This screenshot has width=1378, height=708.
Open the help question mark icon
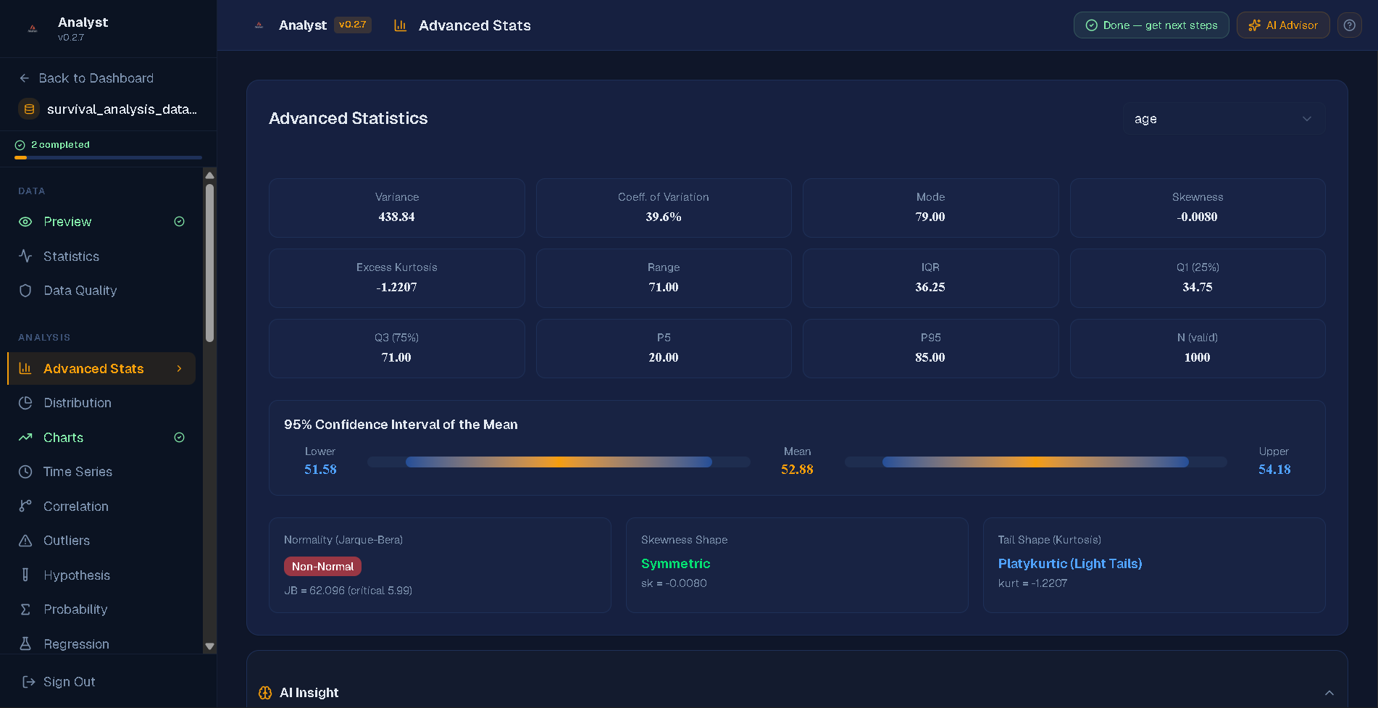point(1349,25)
